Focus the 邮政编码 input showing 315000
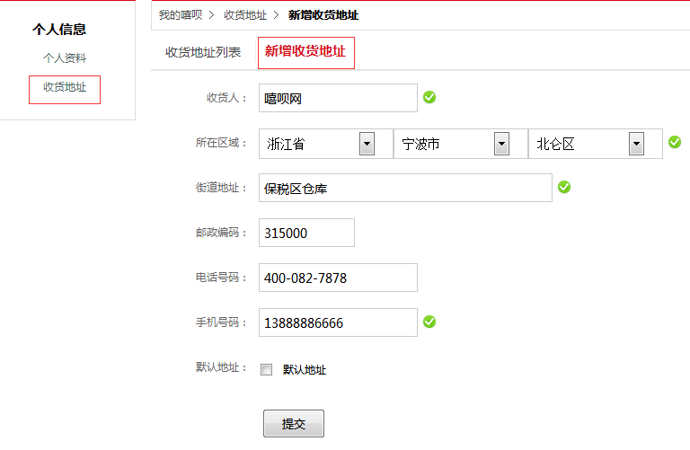Screen dimensions: 690x450 (306, 233)
